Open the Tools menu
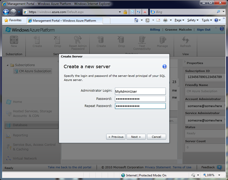Image resolution: width=228 pixels, height=180 pixels. (x=207, y=20)
